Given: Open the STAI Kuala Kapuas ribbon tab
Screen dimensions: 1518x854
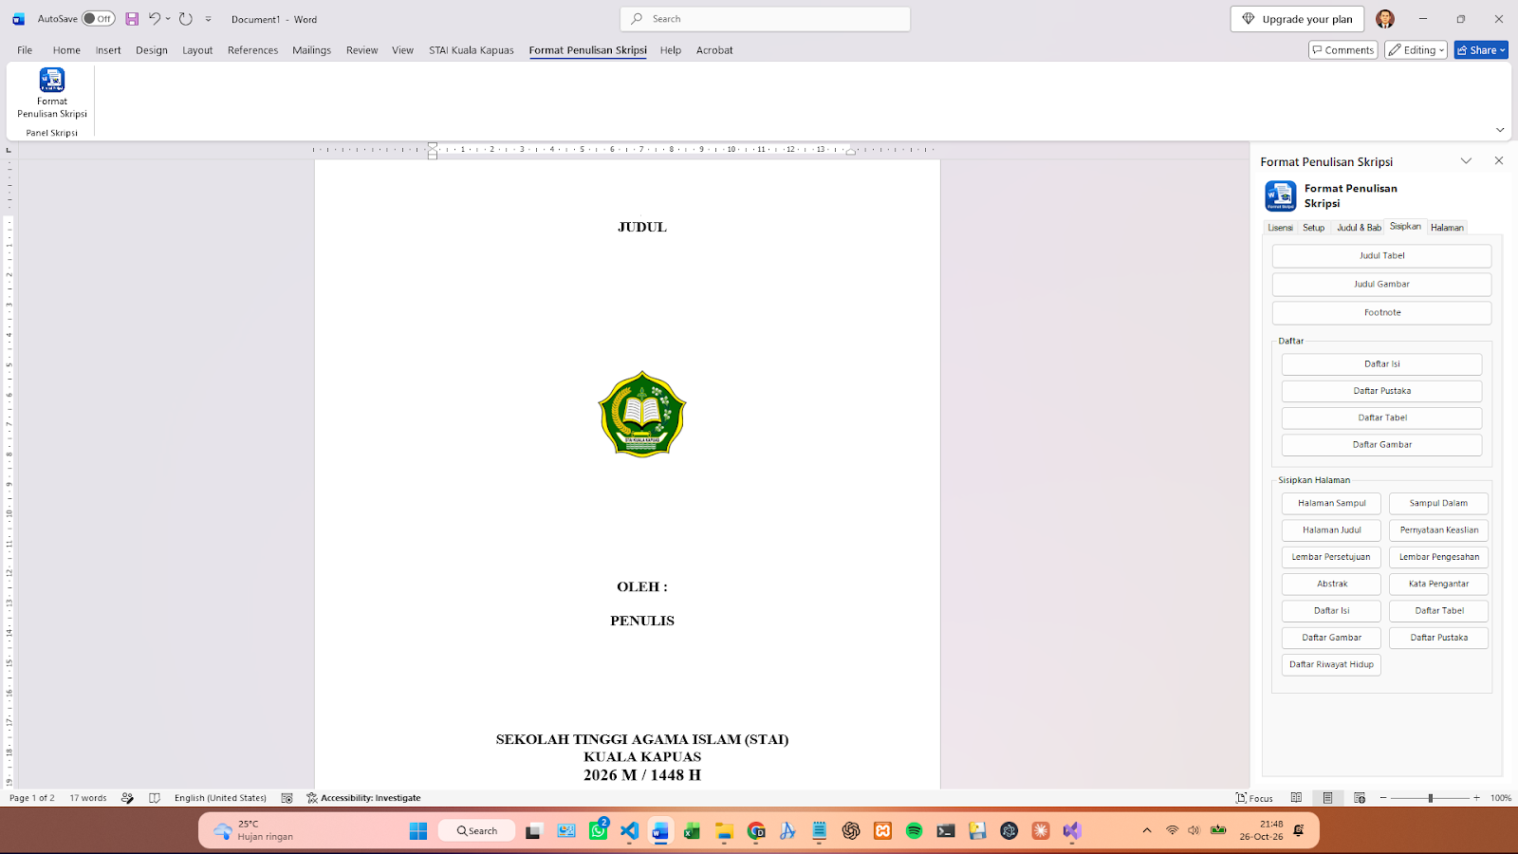Looking at the screenshot, I should (472, 50).
